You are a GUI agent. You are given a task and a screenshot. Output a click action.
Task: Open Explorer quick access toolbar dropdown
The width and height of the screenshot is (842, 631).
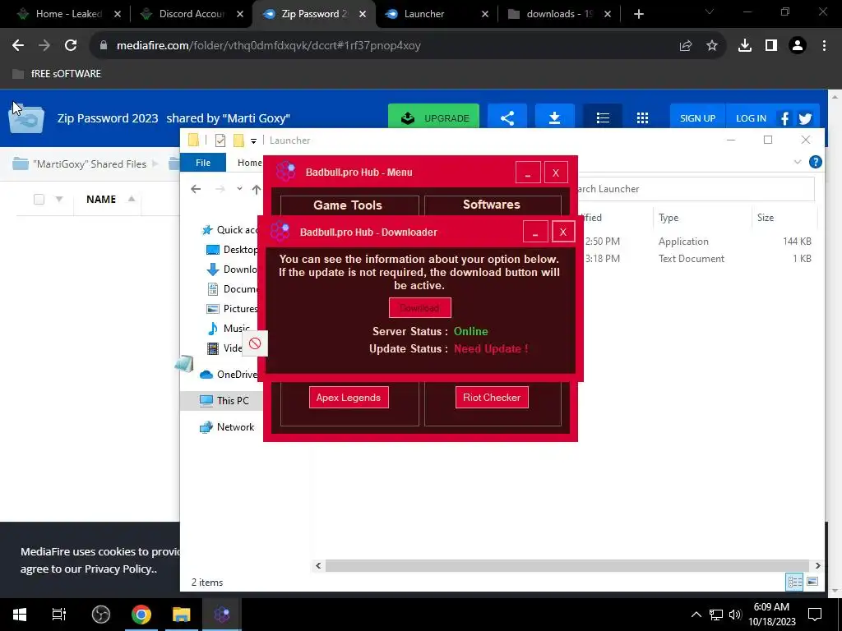[x=253, y=140]
